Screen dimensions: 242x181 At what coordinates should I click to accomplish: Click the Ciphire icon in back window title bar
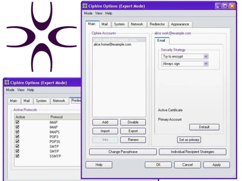click(7, 82)
